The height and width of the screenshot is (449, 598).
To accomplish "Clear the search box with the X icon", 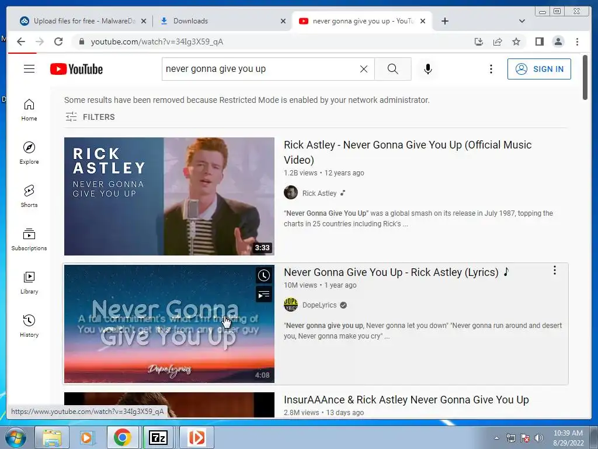I will point(364,69).
